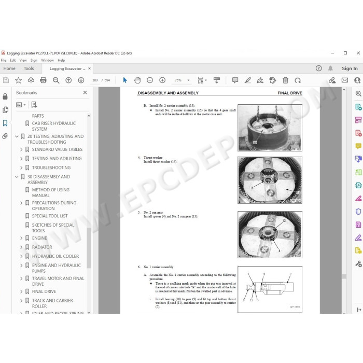The width and height of the screenshot is (363, 363).
Task: Share a link to the file
Action: click(x=332, y=80)
